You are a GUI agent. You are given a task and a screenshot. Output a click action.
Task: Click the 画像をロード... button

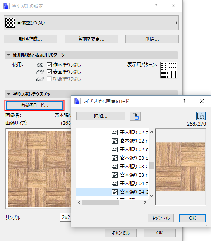[x=34, y=105]
